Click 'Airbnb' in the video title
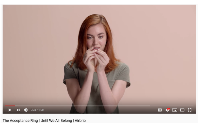The width and height of the screenshot is (199, 126). 80,121
